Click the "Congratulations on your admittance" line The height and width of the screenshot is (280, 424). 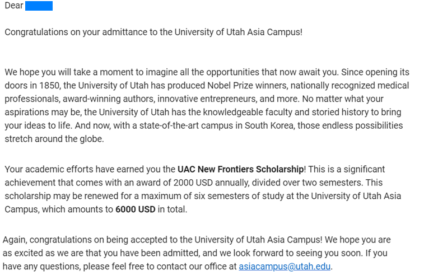(x=153, y=32)
